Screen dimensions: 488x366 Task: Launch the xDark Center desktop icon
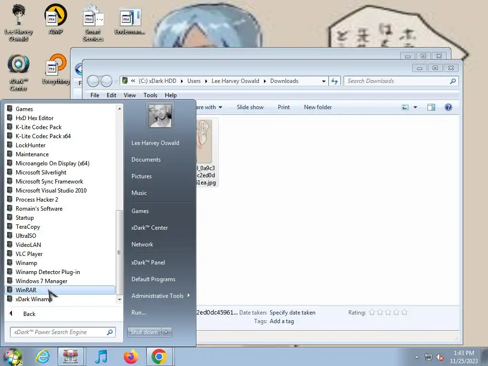click(x=19, y=72)
